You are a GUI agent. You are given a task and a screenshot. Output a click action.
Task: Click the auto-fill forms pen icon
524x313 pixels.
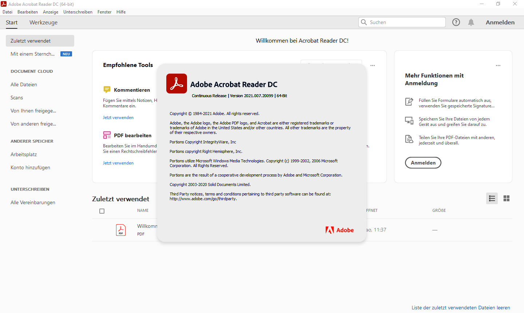(409, 102)
